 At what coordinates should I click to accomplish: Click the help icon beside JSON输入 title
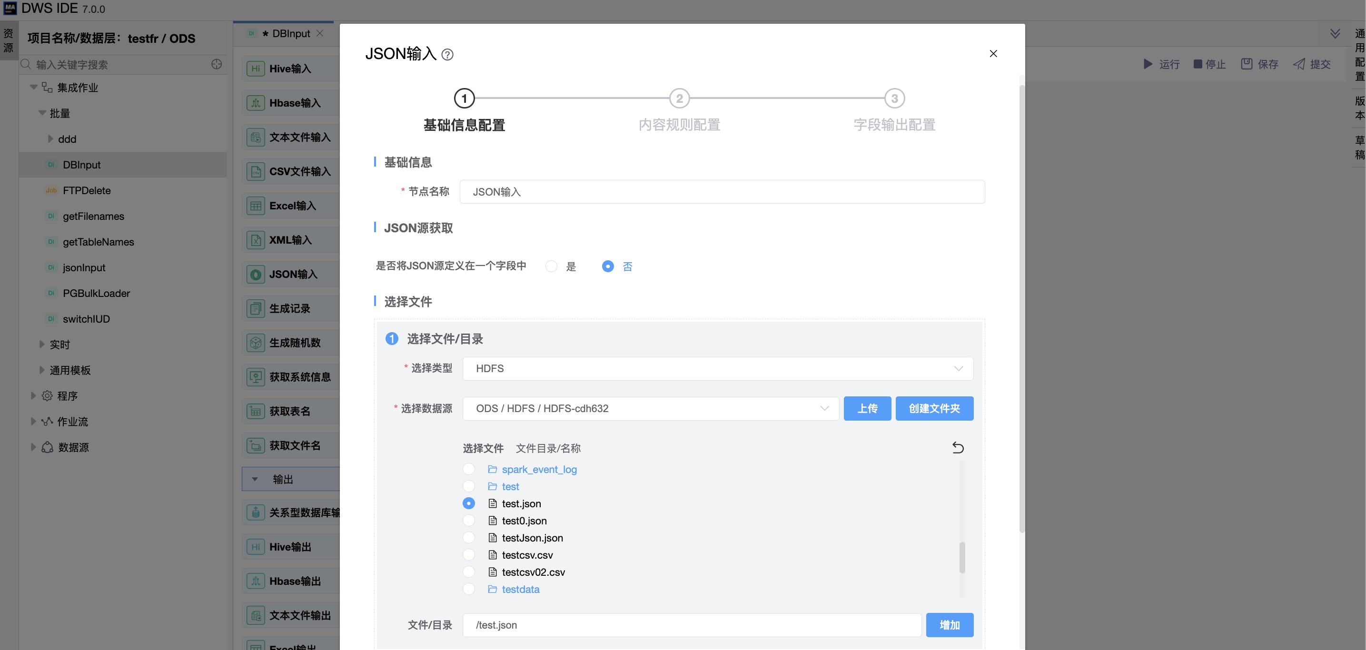point(447,55)
